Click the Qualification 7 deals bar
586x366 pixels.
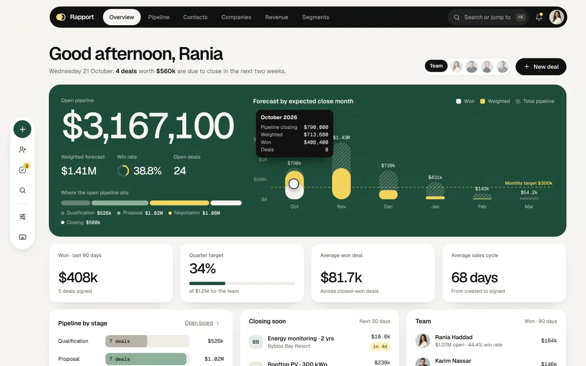pyautogui.click(x=126, y=341)
